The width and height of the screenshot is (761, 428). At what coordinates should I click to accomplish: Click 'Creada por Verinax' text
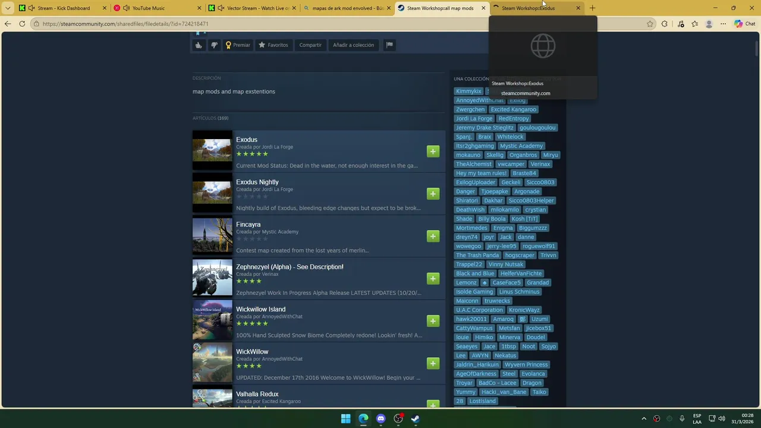257,274
